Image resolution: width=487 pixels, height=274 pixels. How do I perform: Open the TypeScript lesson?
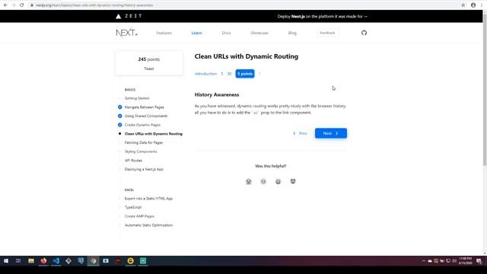pos(133,207)
